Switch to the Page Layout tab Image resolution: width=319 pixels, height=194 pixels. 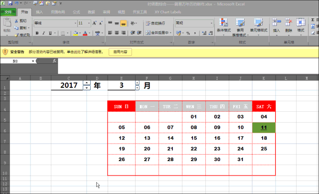point(58,12)
